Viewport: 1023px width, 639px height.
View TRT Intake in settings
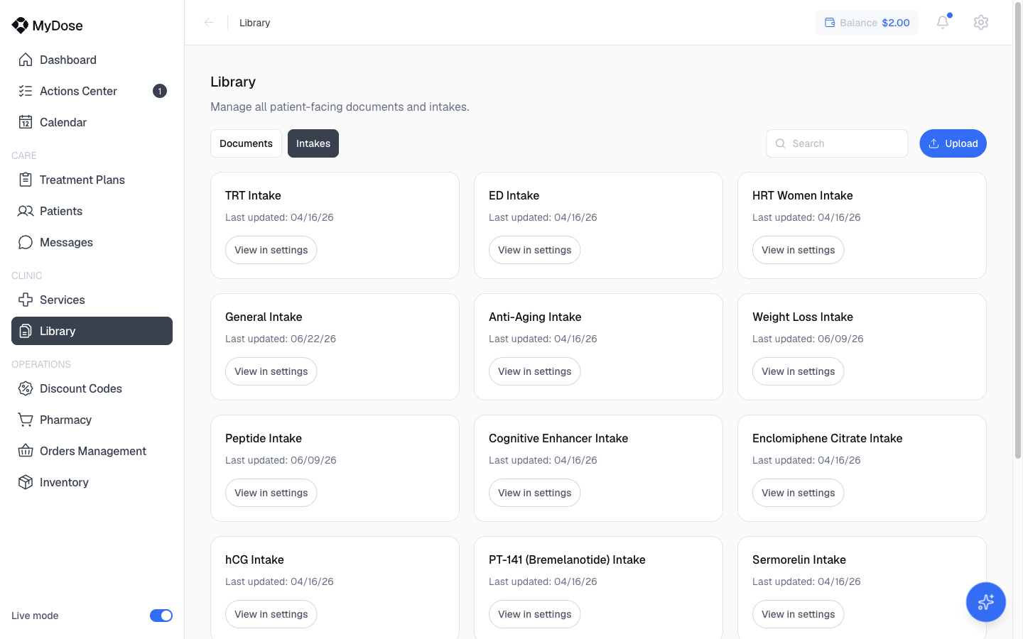271,250
